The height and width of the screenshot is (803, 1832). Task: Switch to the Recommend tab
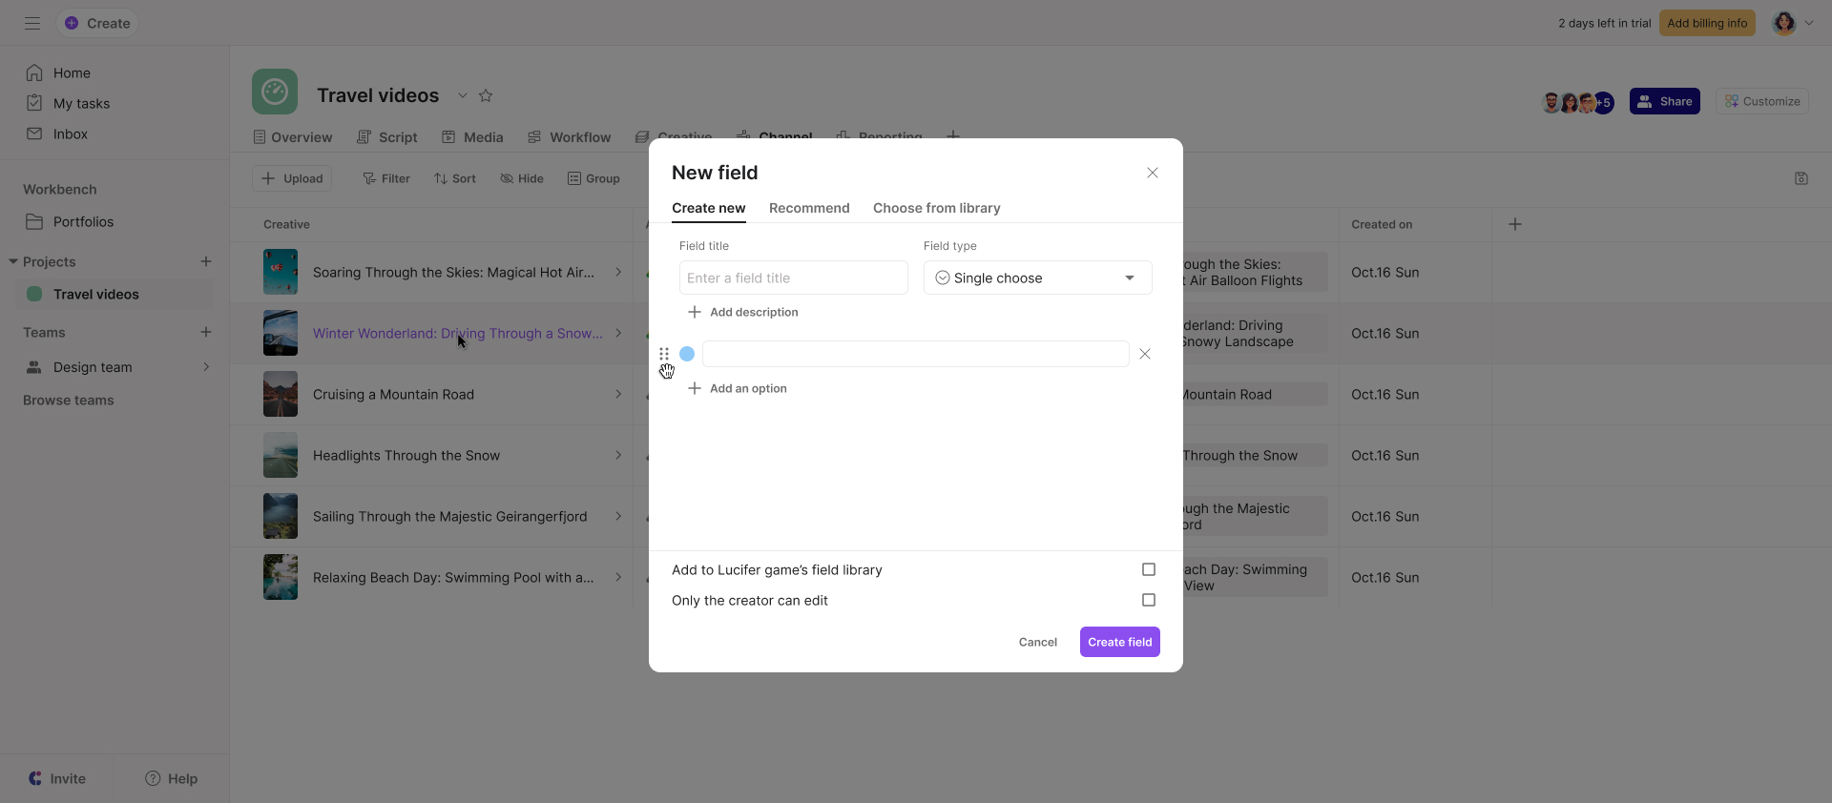(x=809, y=208)
